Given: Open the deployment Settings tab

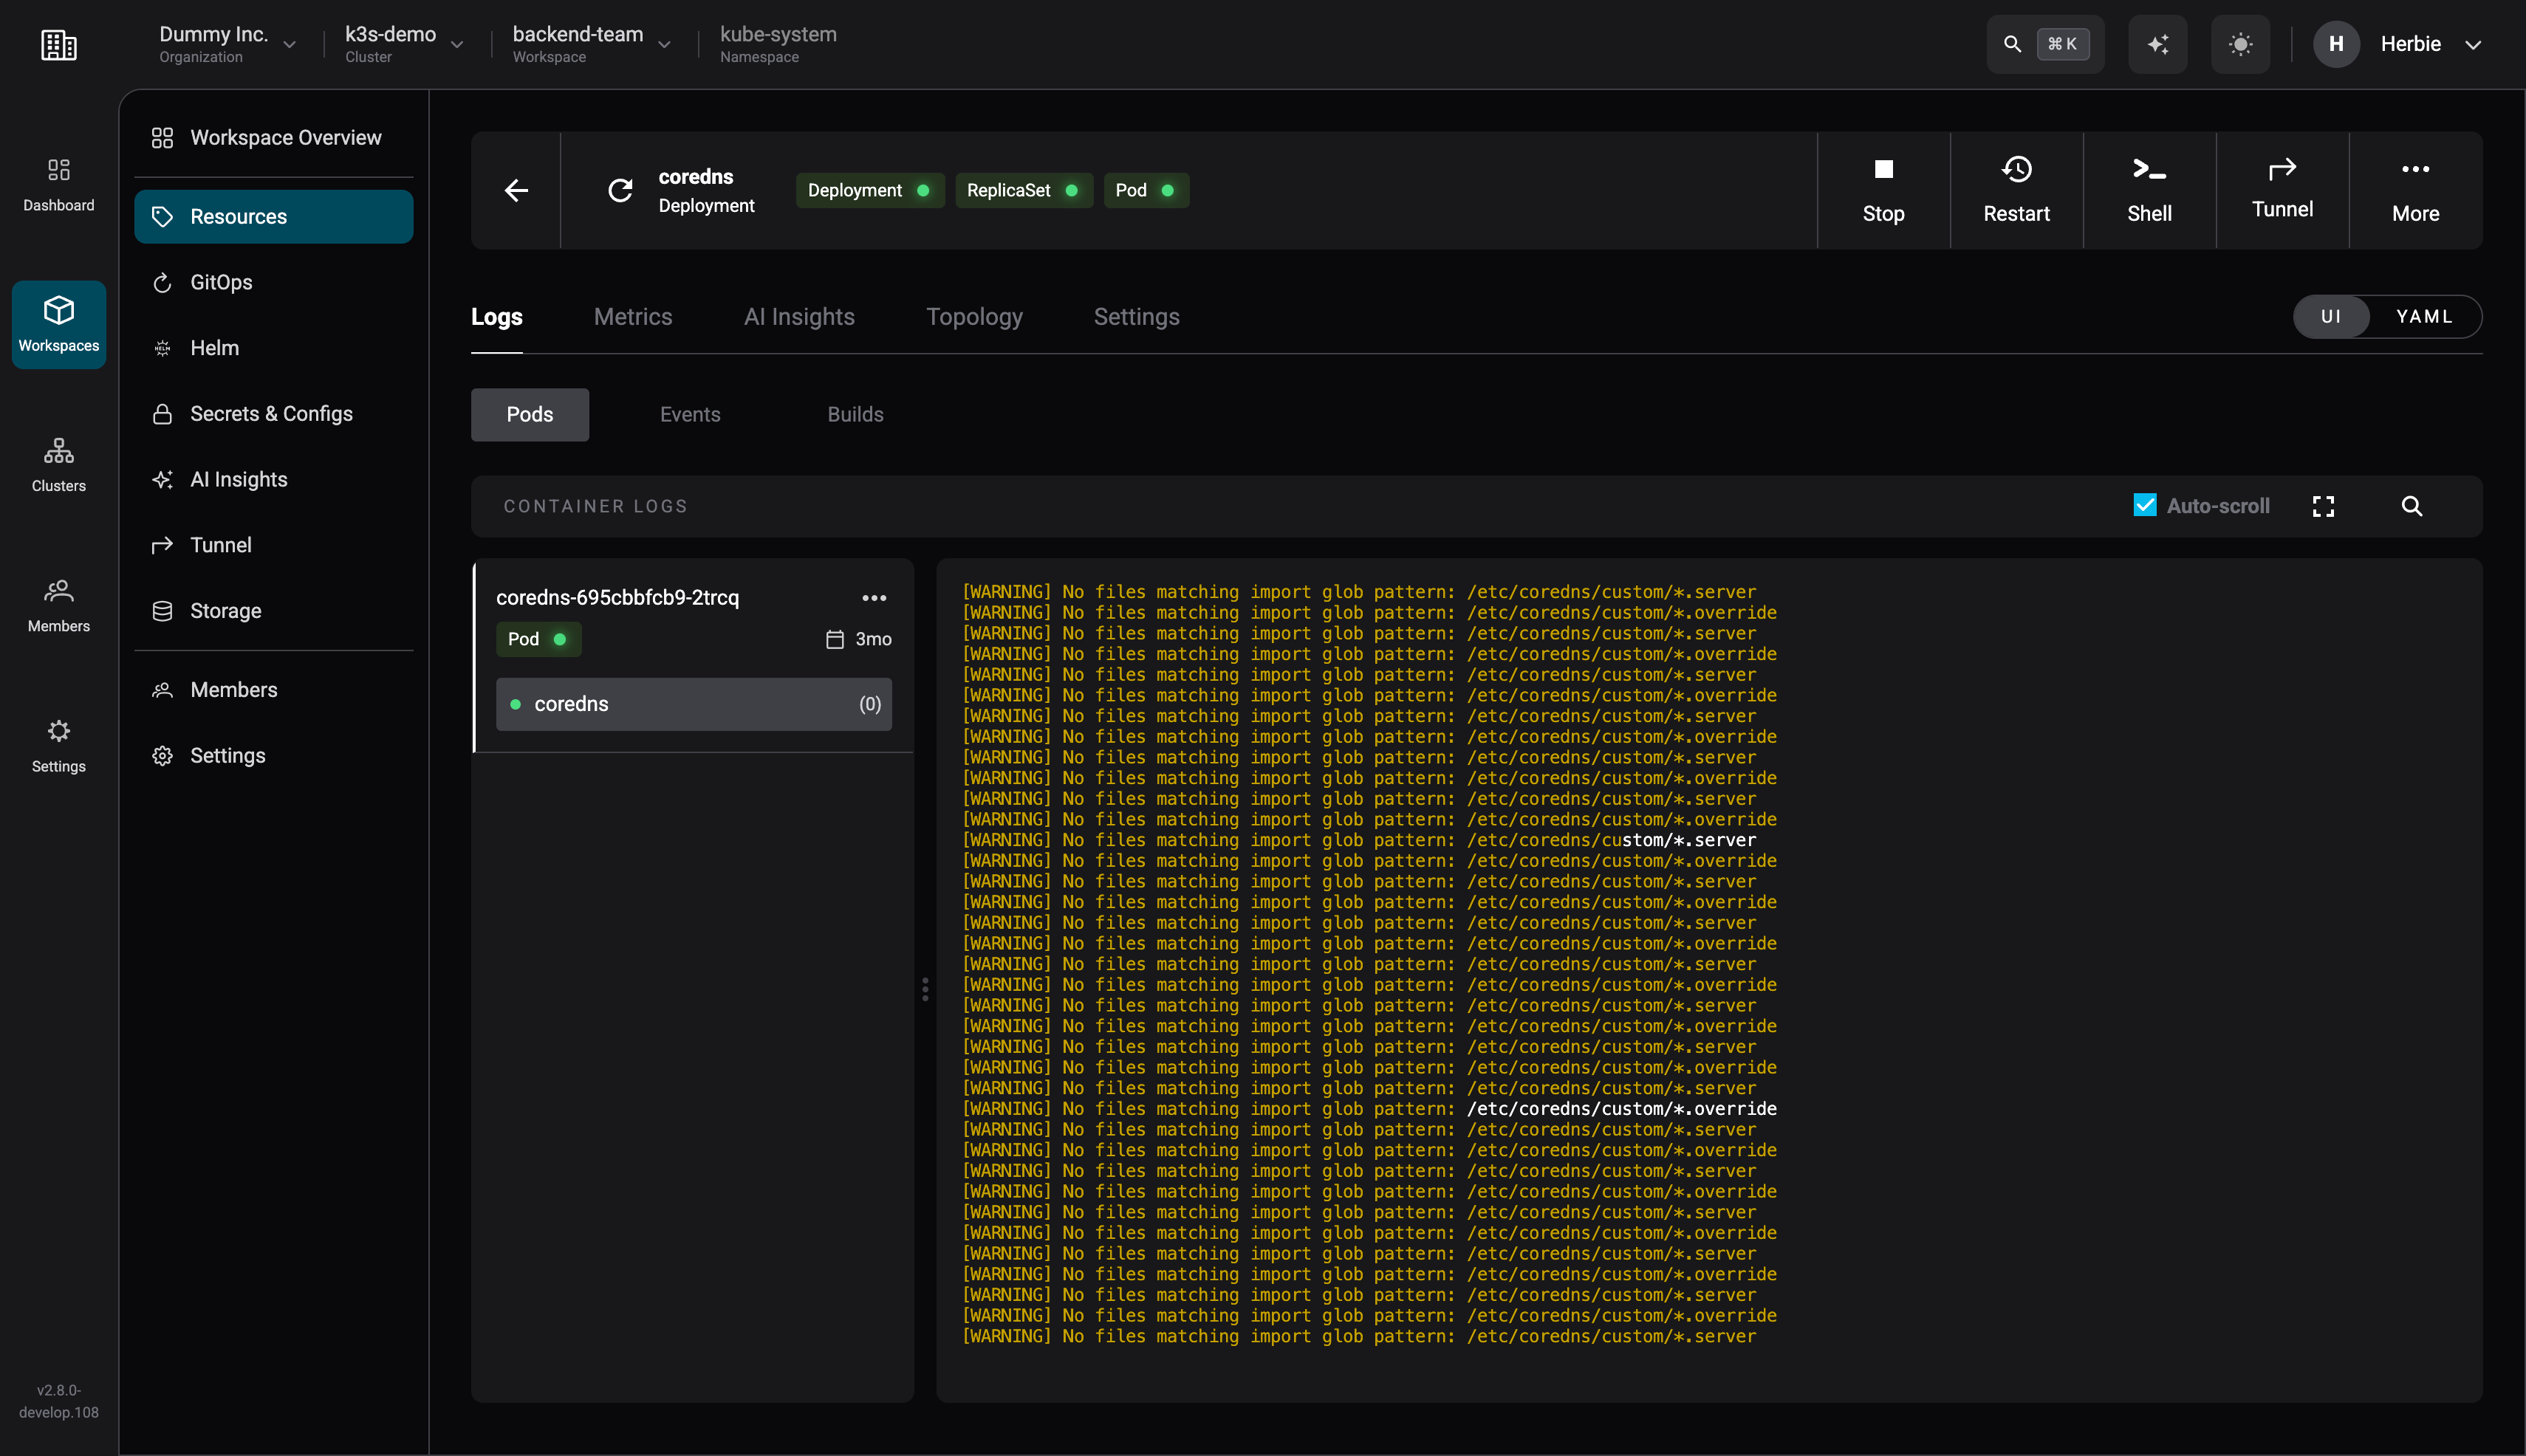Looking at the screenshot, I should [x=1135, y=317].
